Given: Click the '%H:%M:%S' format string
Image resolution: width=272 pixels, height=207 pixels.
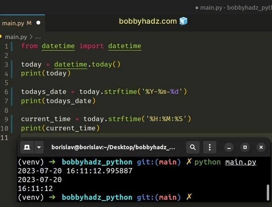Looking at the screenshot, I should tap(166, 119).
